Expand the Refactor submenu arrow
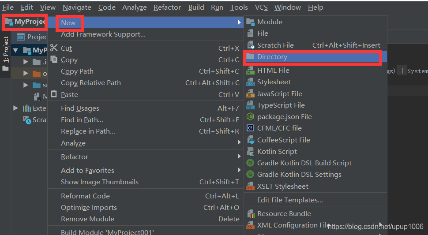The width and height of the screenshot is (428, 235). (x=239, y=157)
